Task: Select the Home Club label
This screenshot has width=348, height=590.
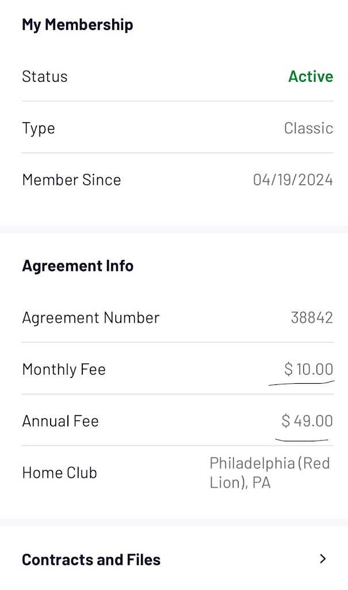Action: [59, 473]
